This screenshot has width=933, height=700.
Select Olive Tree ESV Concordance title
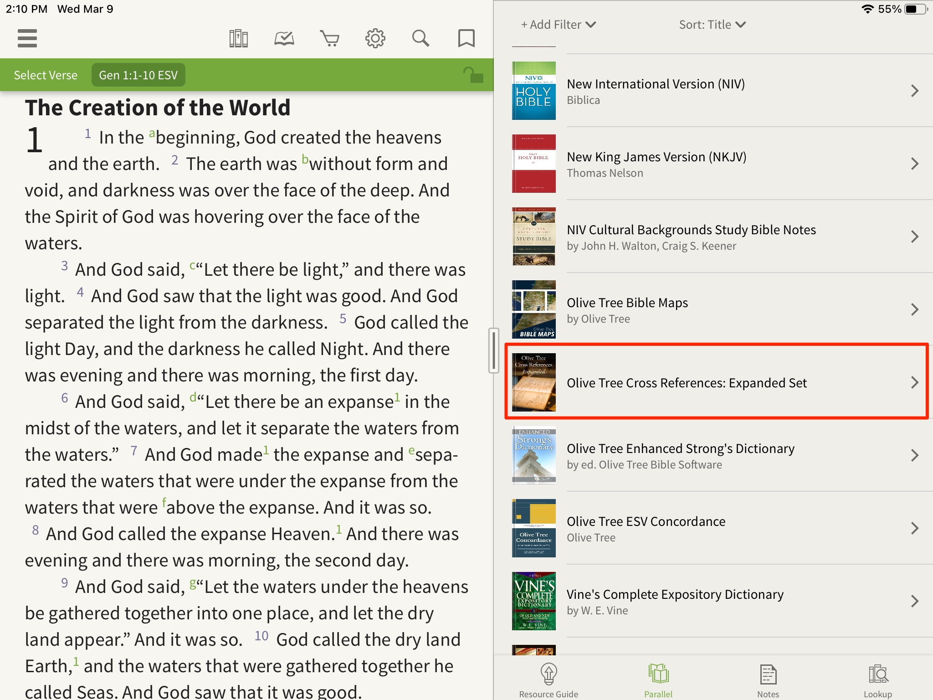pos(646,521)
